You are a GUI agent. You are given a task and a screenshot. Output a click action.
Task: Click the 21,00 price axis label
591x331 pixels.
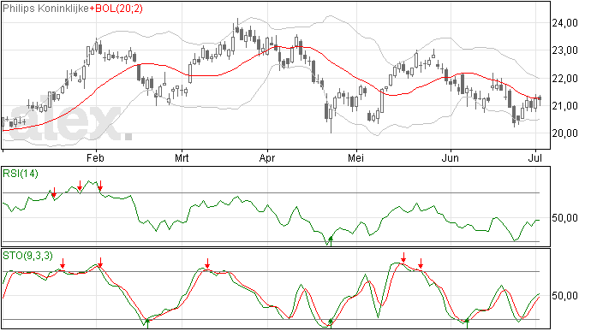click(564, 106)
